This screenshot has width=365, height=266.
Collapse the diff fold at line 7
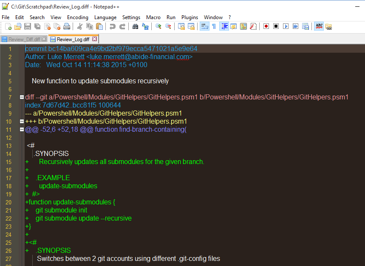21,97
